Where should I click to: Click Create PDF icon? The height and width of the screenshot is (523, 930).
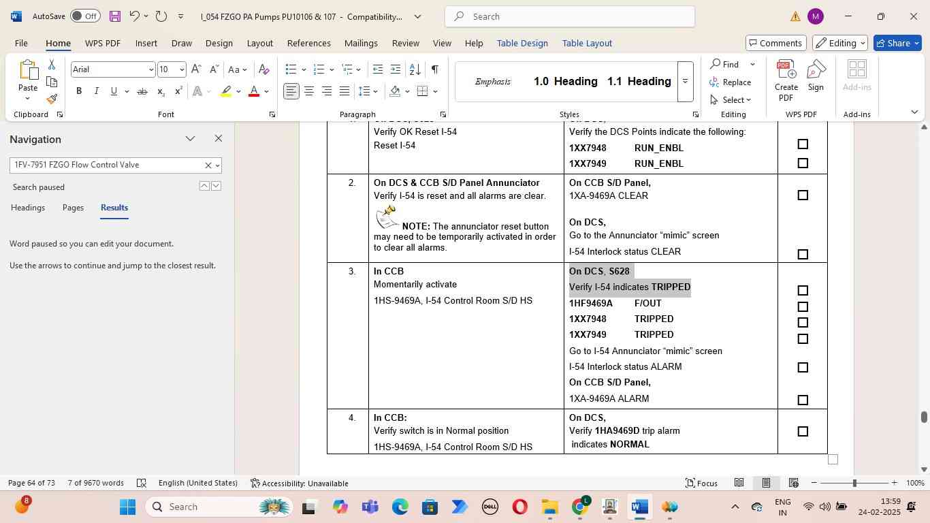click(786, 81)
